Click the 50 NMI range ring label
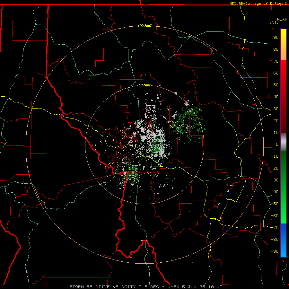This screenshot has width=289, height=289. (144, 85)
